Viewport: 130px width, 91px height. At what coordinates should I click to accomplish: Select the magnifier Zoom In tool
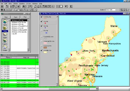pyautogui.click(x=13, y=10)
